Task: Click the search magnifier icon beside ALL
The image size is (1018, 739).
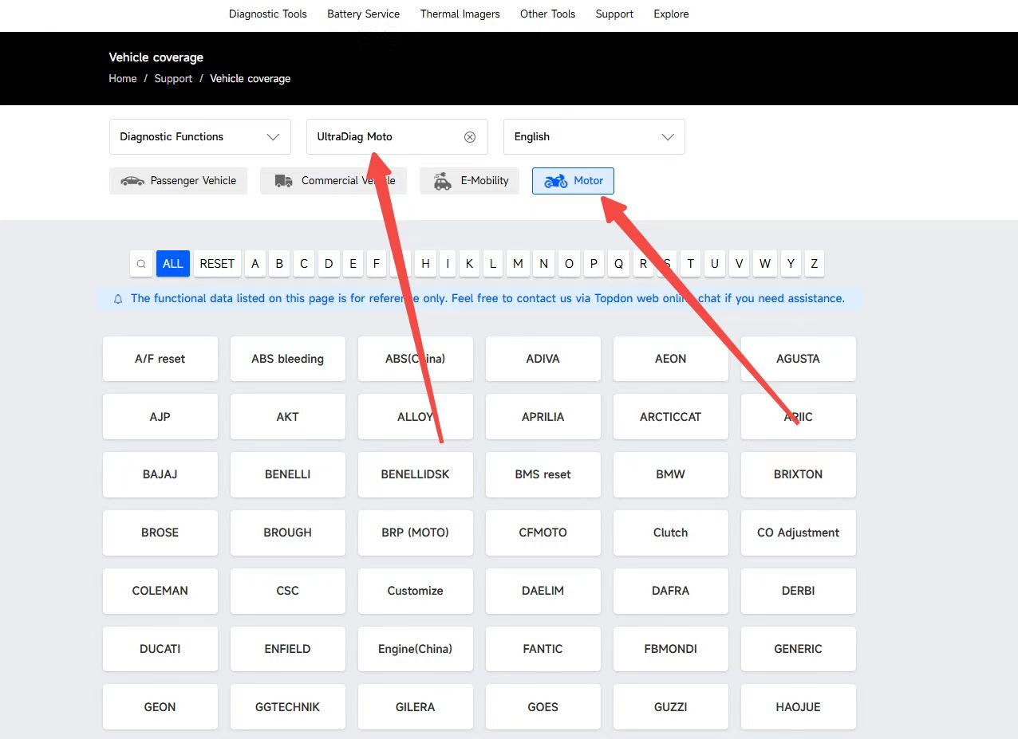Action: [141, 264]
